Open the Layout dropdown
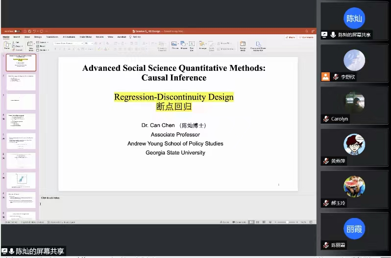The width and height of the screenshot is (391, 258). pyautogui.click(x=44, y=43)
